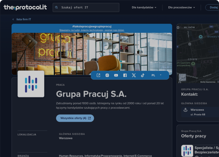Open the company Instagram profile icon
219x157 pixels.
[x=107, y=75]
